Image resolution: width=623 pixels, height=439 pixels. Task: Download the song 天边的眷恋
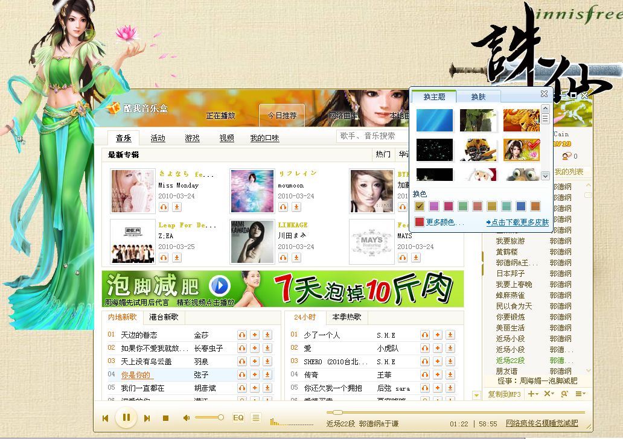267,335
